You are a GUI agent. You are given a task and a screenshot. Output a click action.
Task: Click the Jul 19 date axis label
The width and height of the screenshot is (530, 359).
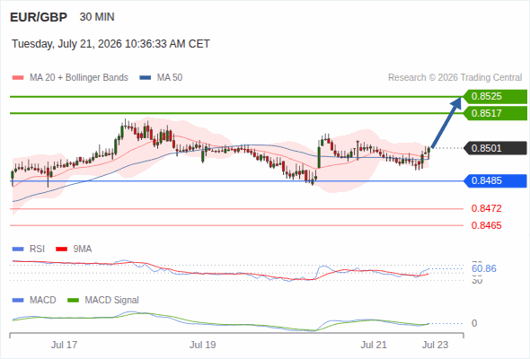pos(202,345)
